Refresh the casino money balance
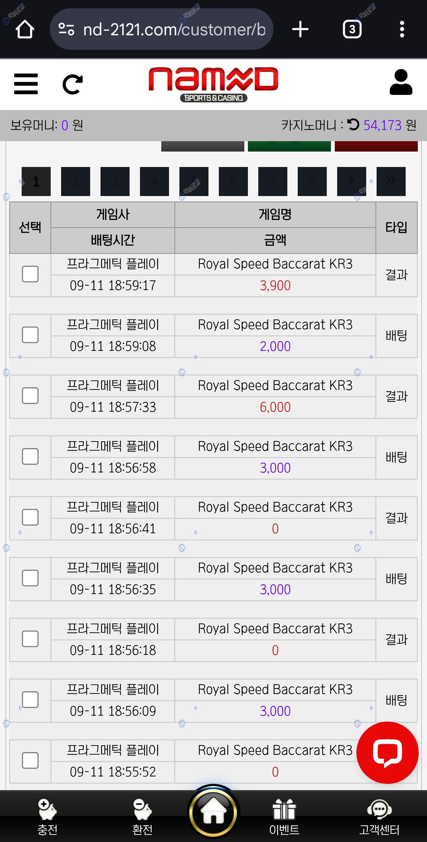Screen dimensions: 427x842 point(353,125)
